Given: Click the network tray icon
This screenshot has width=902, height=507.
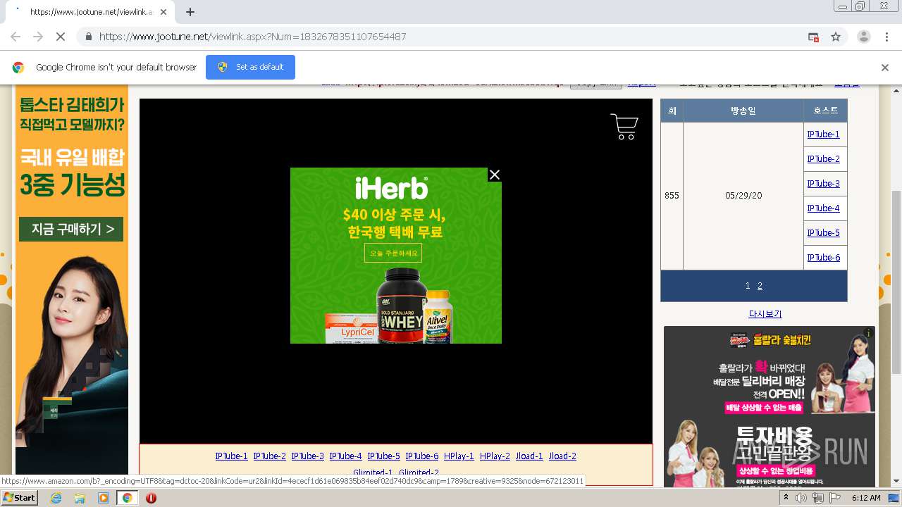Looking at the screenshot, I should point(818,498).
